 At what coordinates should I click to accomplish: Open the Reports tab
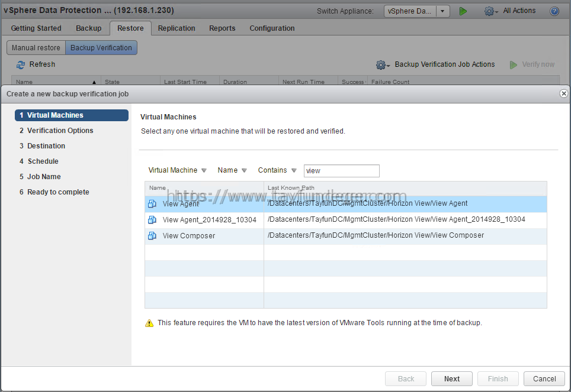(x=222, y=28)
